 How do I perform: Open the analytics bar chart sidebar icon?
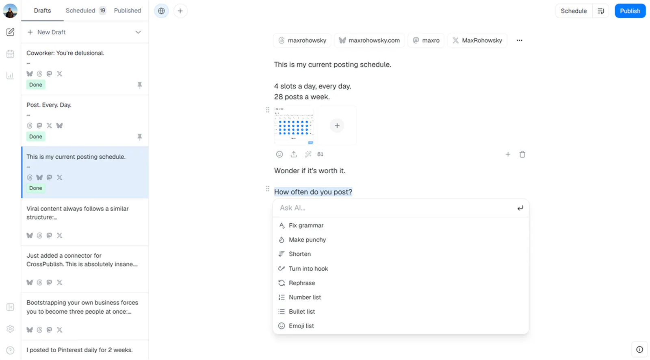pos(10,75)
